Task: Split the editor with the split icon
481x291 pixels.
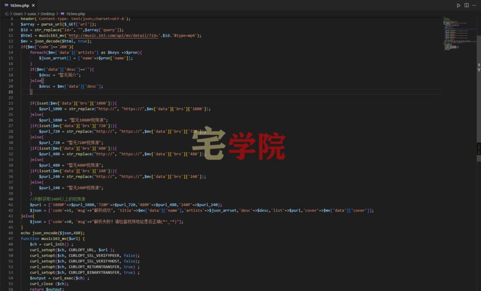Action: click(466, 5)
